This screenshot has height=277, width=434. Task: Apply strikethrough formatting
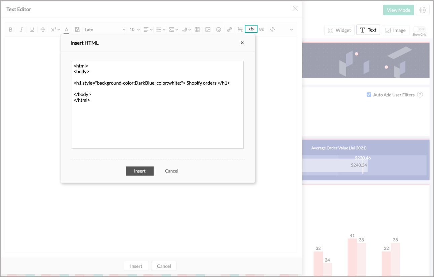[43, 30]
